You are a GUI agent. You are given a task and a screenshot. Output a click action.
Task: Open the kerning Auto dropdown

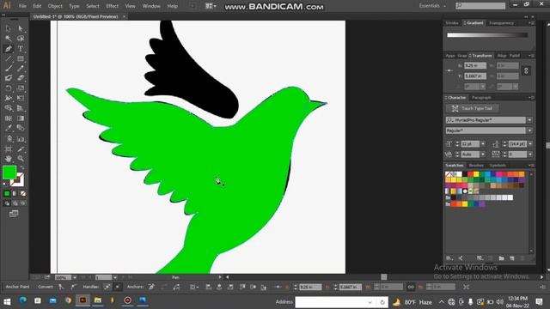(483, 154)
